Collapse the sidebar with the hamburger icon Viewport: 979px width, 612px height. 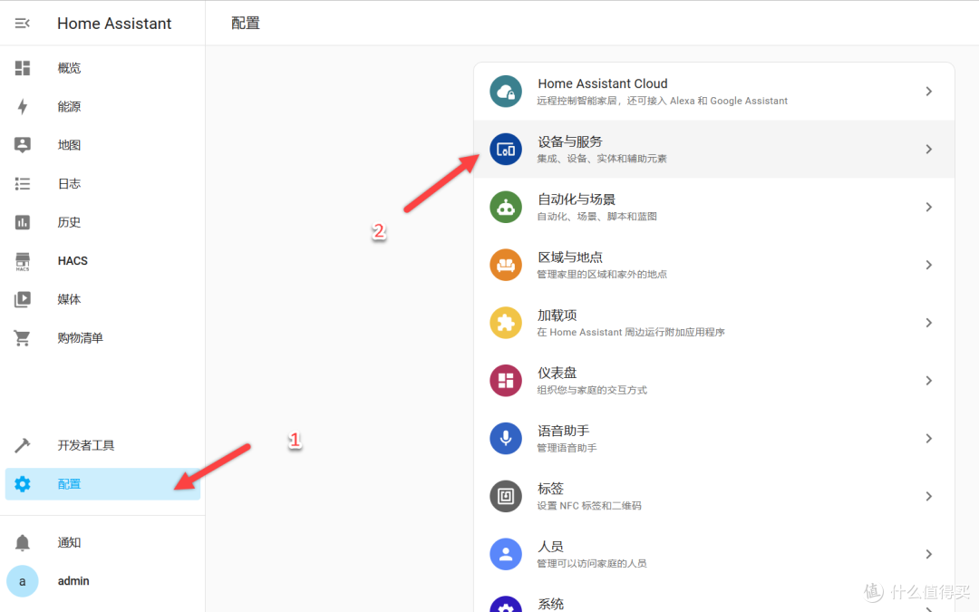pos(23,23)
